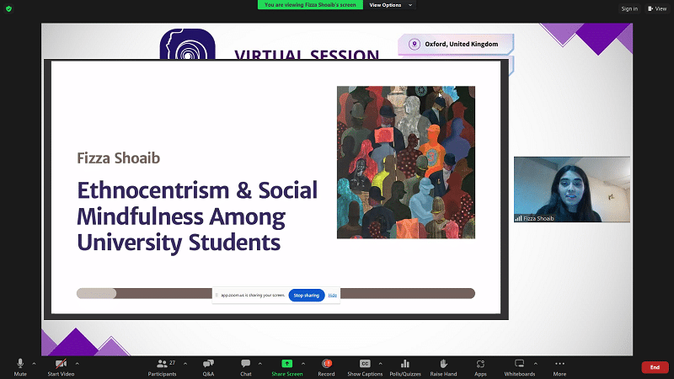The image size is (674, 379).
Task: Click the red End button
Action: (655, 367)
